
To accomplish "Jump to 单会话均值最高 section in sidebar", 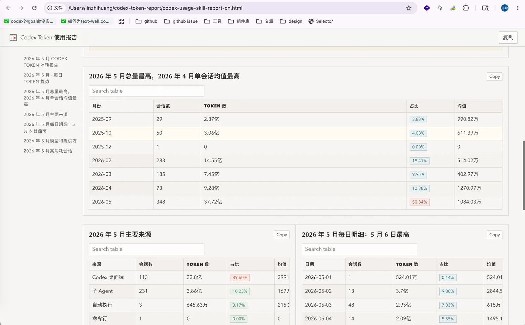I will 50,98.
